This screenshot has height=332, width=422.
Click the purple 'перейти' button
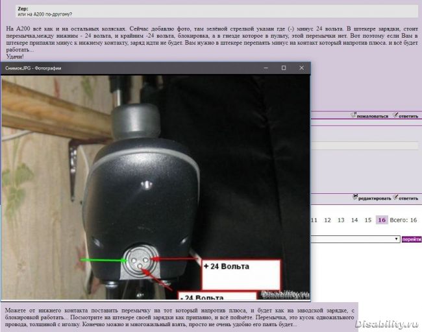click(412, 239)
